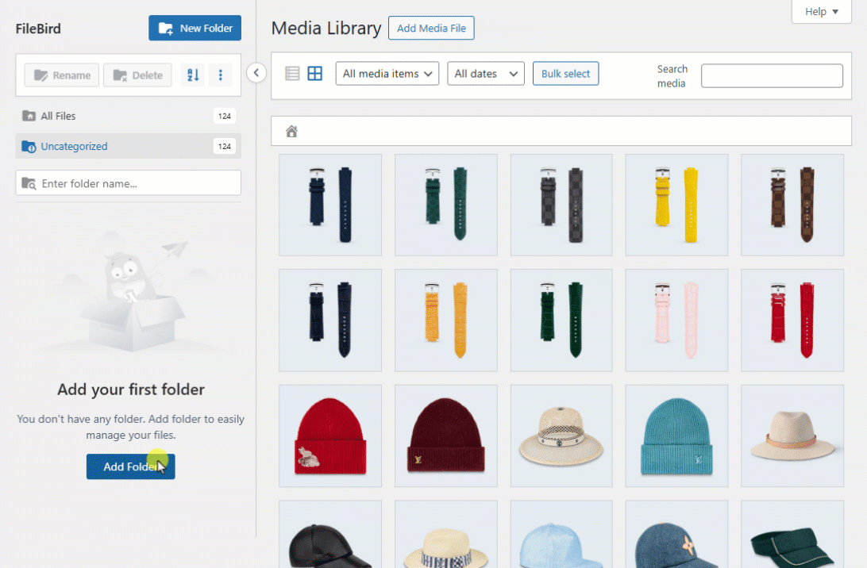The height and width of the screenshot is (568, 867).
Task: Open the All media items dropdown
Action: 387,74
